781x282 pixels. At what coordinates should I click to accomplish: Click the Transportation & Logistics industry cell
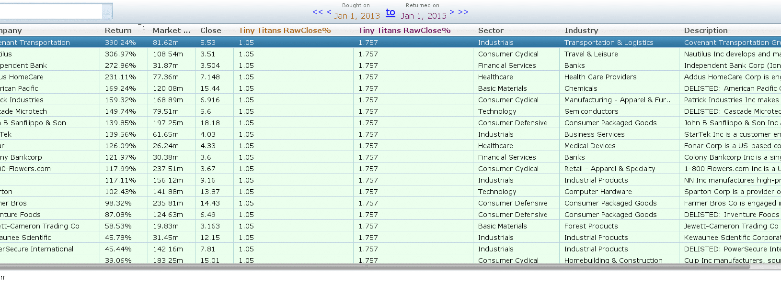click(x=619, y=43)
